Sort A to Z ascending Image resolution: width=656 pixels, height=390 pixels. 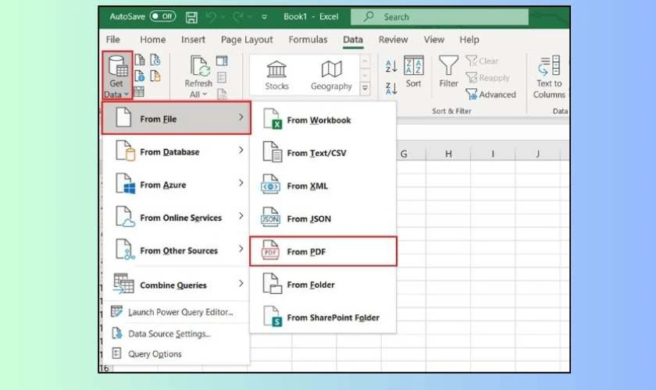coord(390,66)
